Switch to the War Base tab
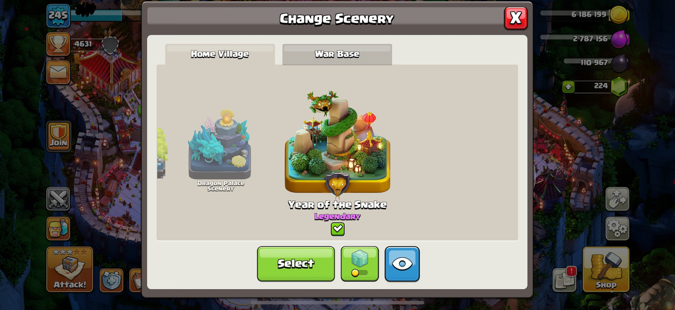Image resolution: width=675 pixels, height=310 pixels. (x=337, y=54)
